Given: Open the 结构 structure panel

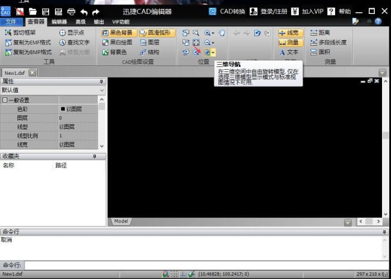Looking at the screenshot, I should click(x=150, y=52).
